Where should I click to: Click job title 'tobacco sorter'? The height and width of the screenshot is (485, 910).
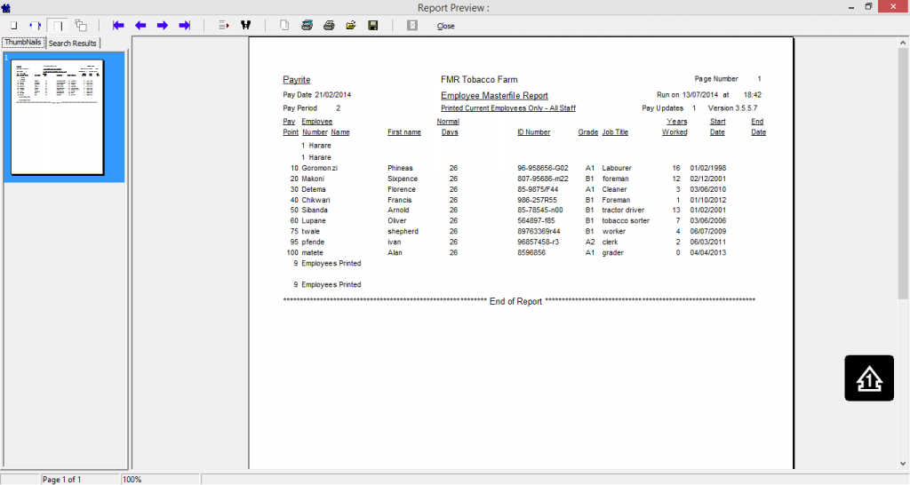(626, 220)
